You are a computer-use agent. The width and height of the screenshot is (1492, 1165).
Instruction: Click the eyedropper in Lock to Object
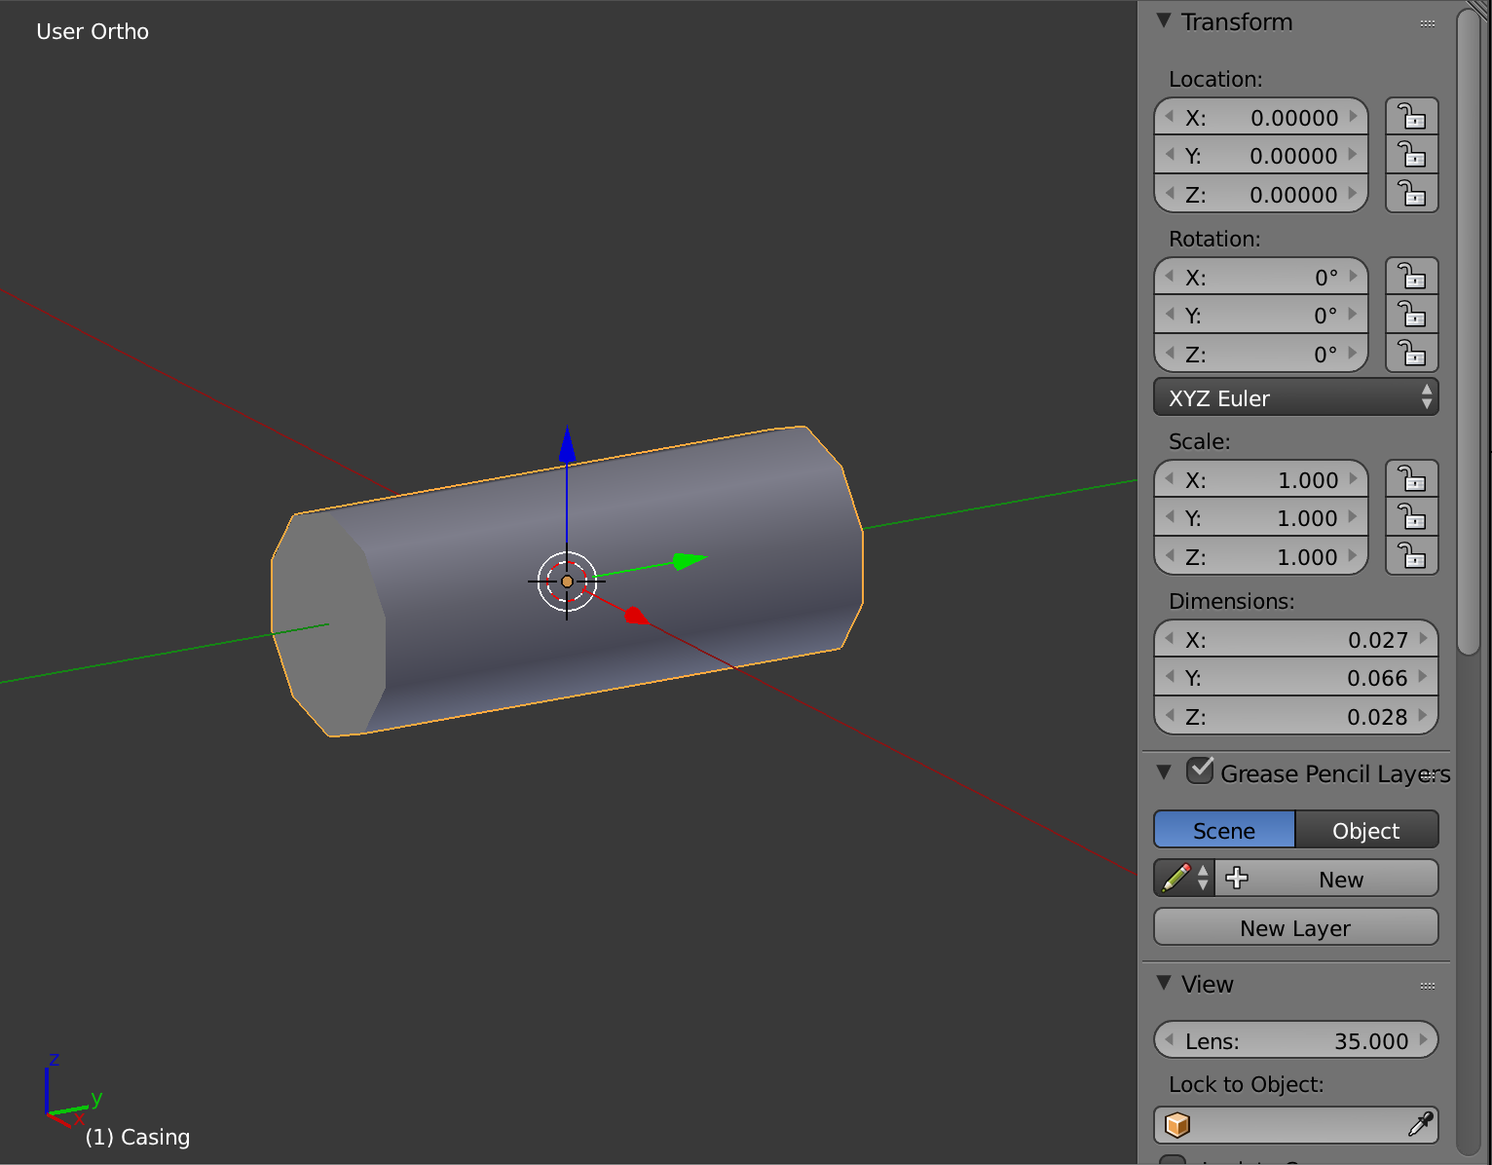(1420, 1124)
